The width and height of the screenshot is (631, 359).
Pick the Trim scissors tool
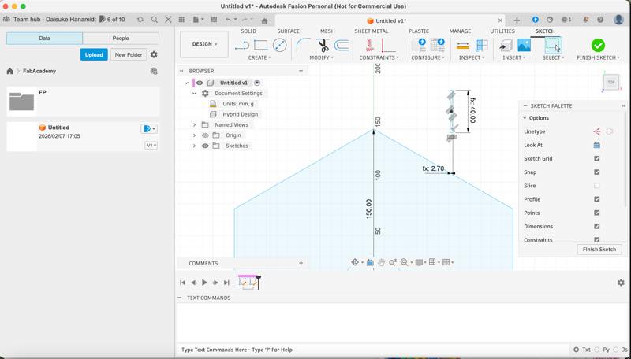pyautogui.click(x=323, y=46)
